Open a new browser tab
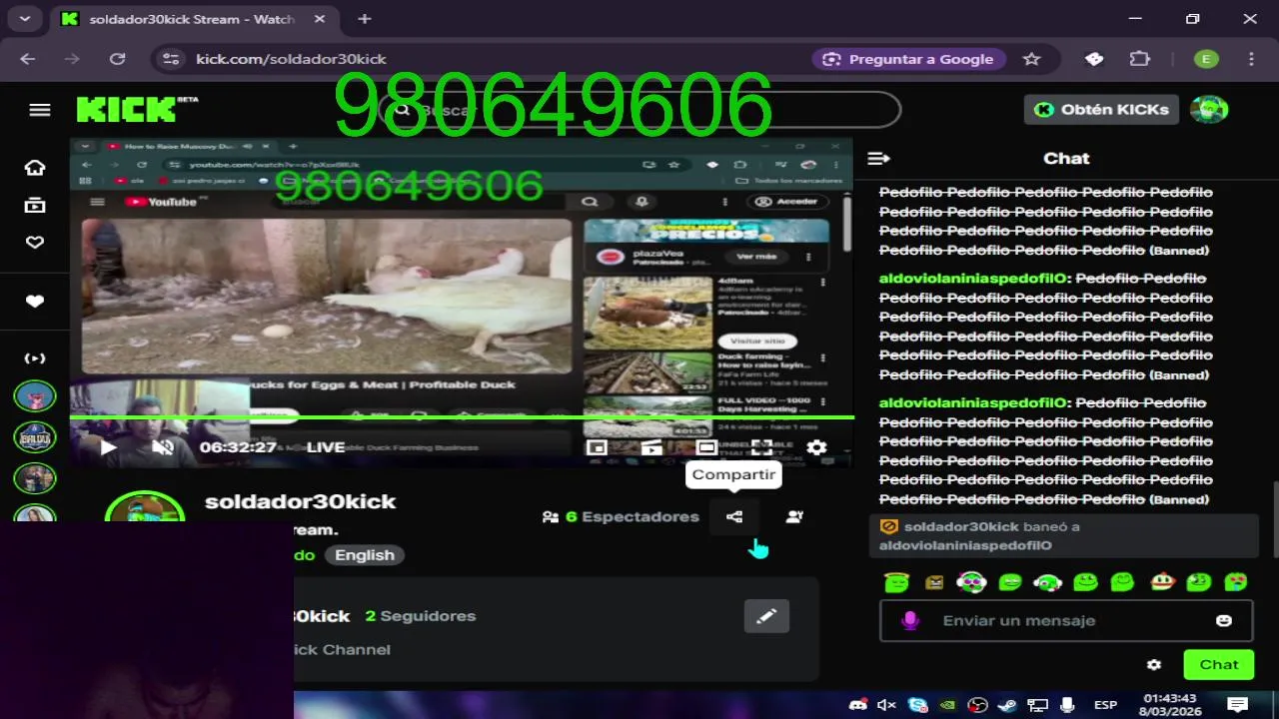The image size is (1279, 719). 365,19
